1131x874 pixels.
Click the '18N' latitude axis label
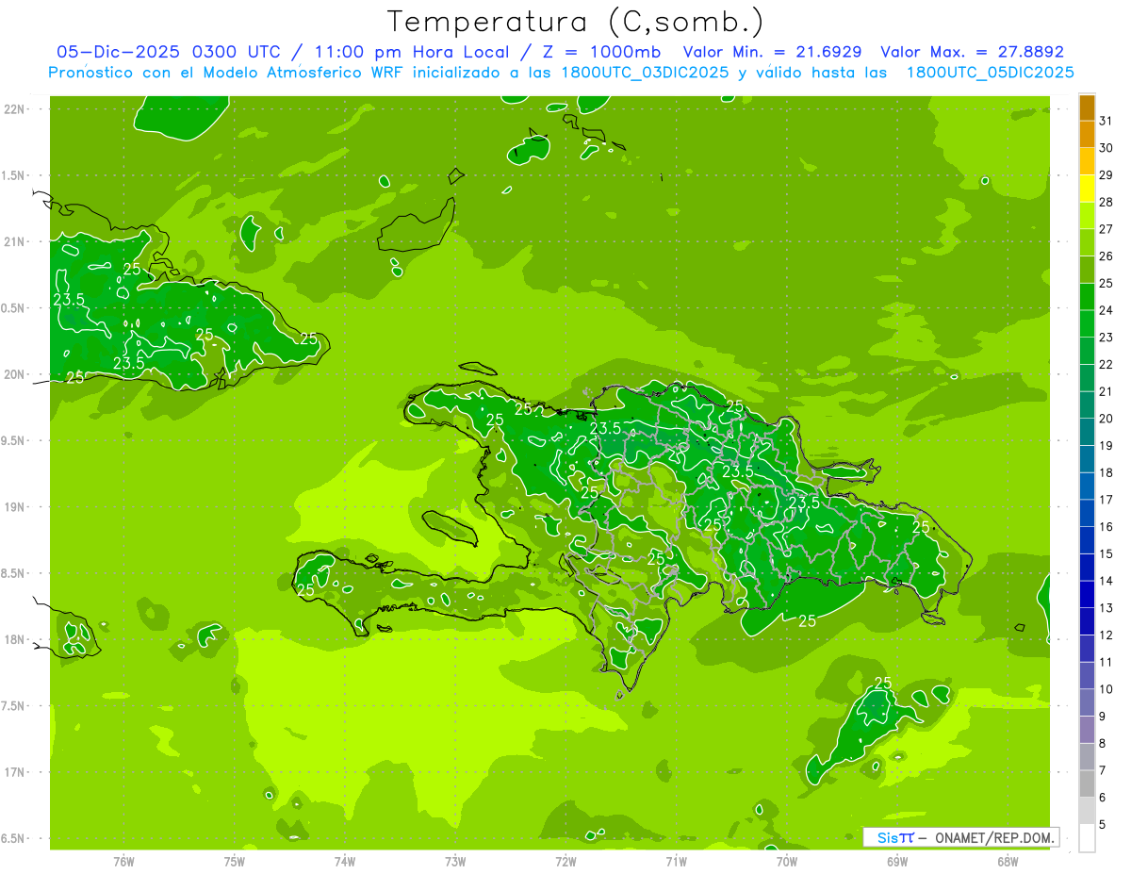coord(14,639)
